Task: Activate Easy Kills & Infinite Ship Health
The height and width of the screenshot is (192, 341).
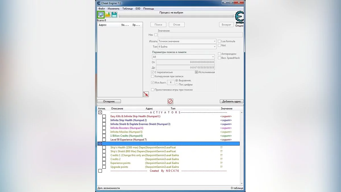Action: click(x=104, y=116)
